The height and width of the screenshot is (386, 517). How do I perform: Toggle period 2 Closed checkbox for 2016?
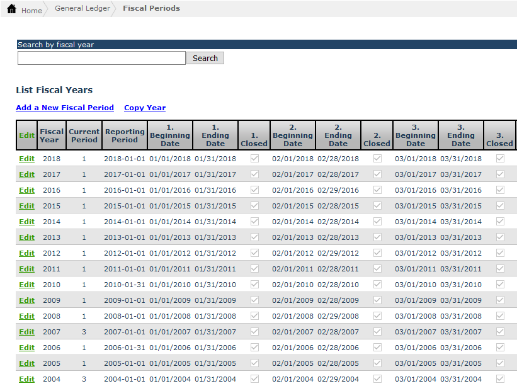point(377,190)
